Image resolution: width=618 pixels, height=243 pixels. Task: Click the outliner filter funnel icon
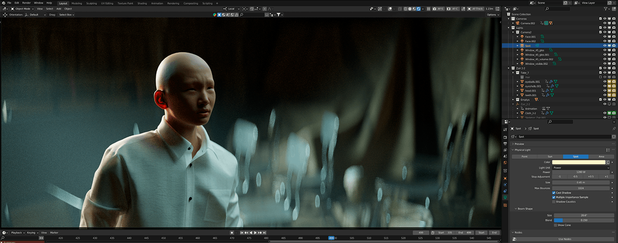pyautogui.click(x=606, y=9)
